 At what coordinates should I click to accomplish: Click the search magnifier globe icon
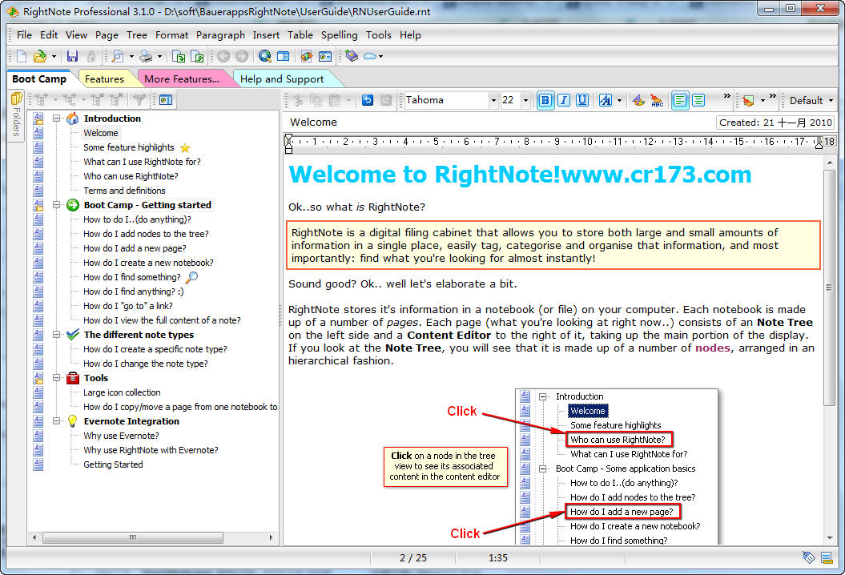264,56
